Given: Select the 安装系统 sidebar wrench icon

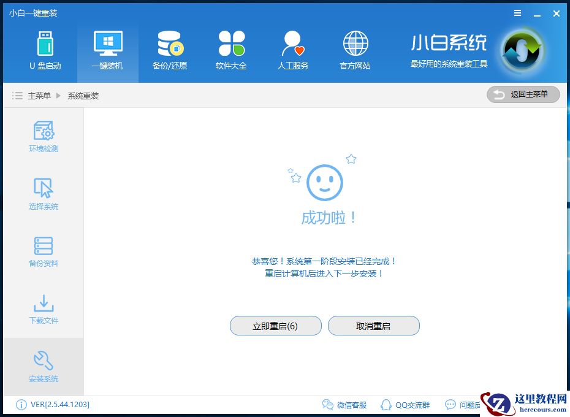Looking at the screenshot, I should coord(43,362).
